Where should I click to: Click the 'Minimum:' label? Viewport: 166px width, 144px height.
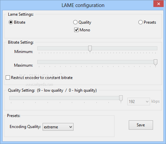24,52
